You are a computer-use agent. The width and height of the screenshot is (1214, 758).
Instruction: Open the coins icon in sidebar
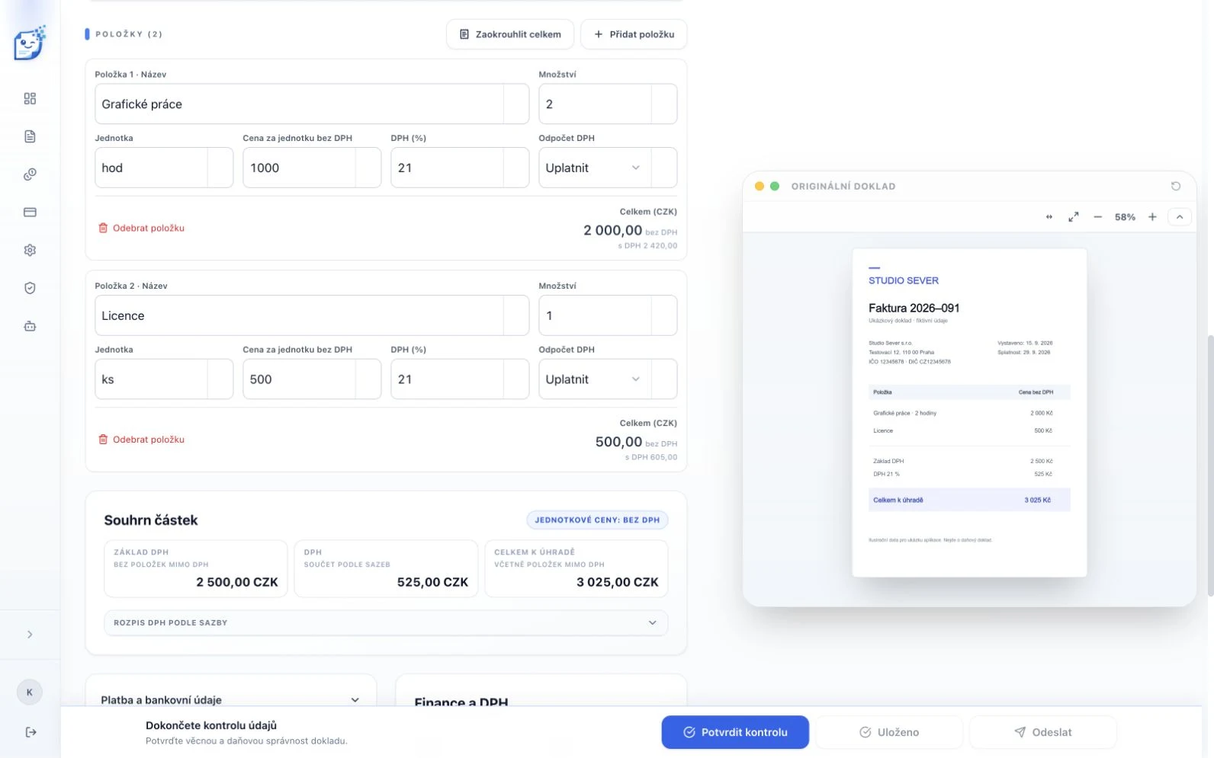point(30,174)
